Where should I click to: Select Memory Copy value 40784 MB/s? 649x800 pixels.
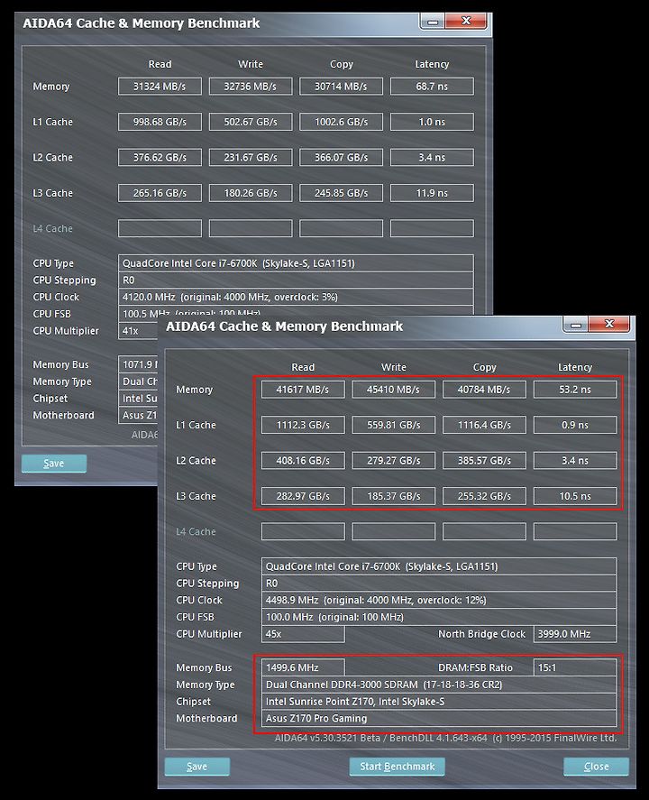[x=484, y=390]
